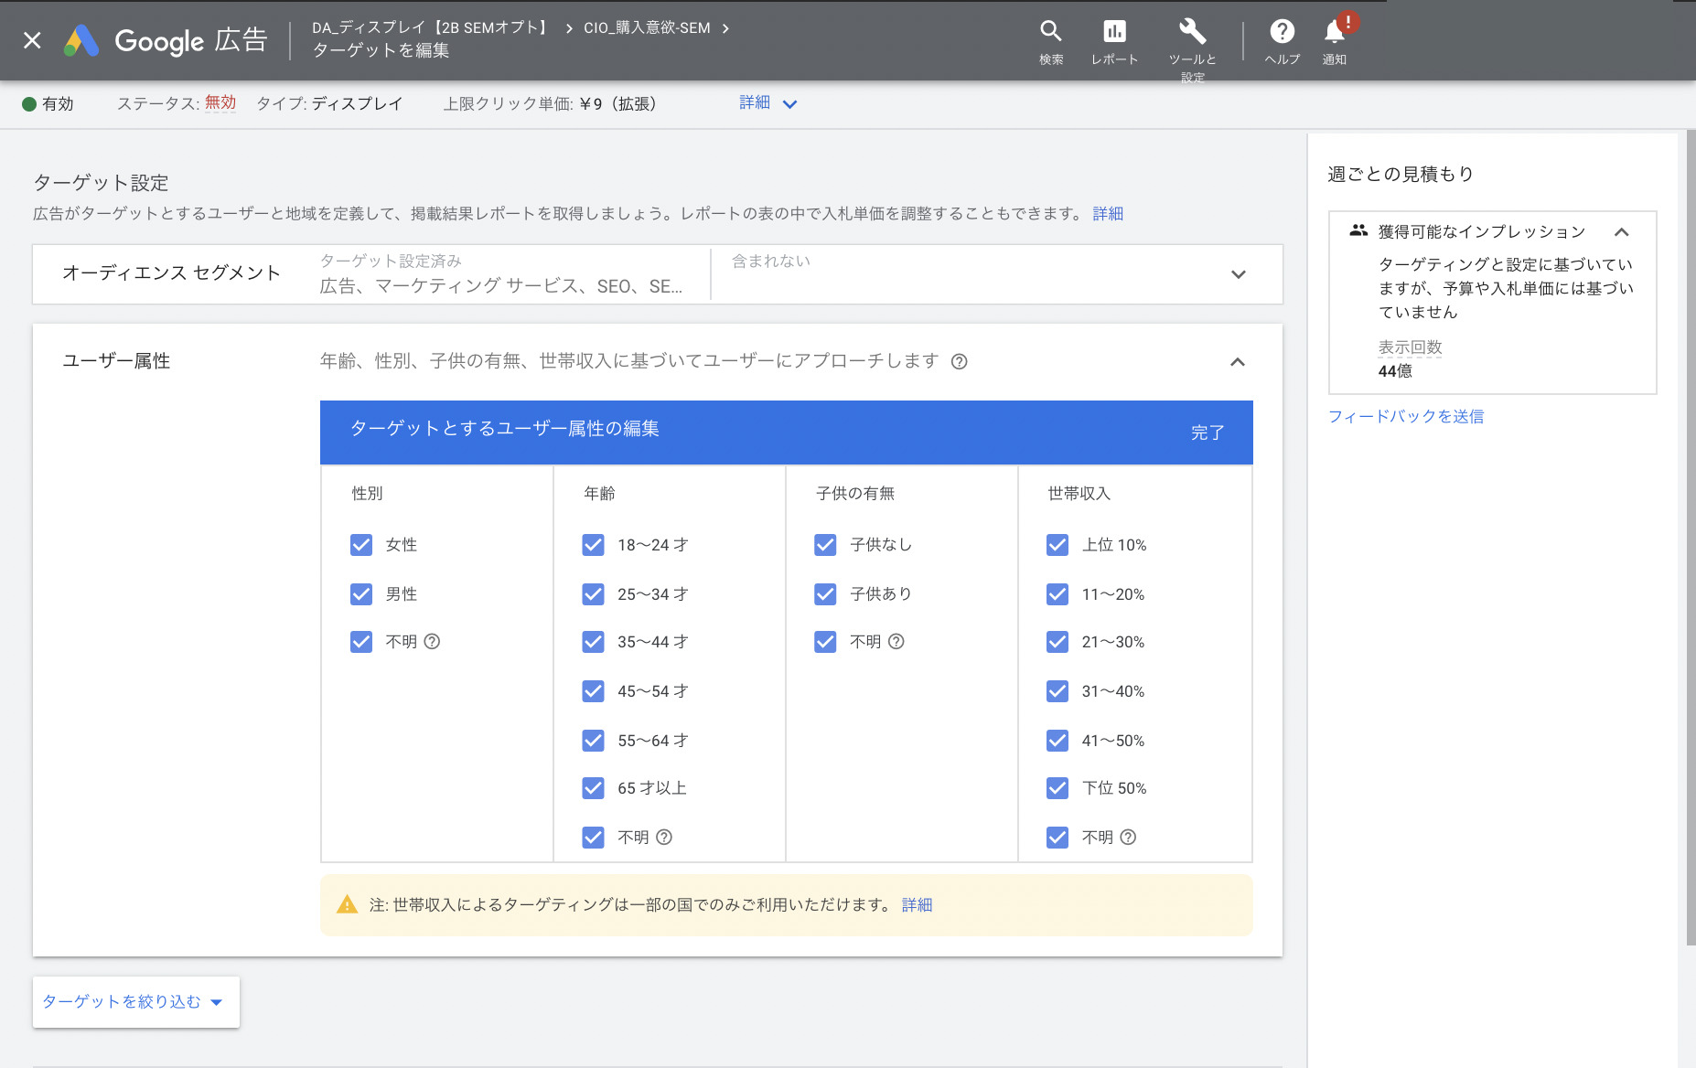Click 完了 to finish demographic editing
The image size is (1696, 1068).
click(1209, 432)
